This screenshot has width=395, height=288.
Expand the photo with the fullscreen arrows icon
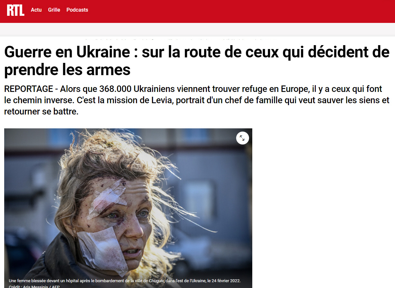coord(242,138)
